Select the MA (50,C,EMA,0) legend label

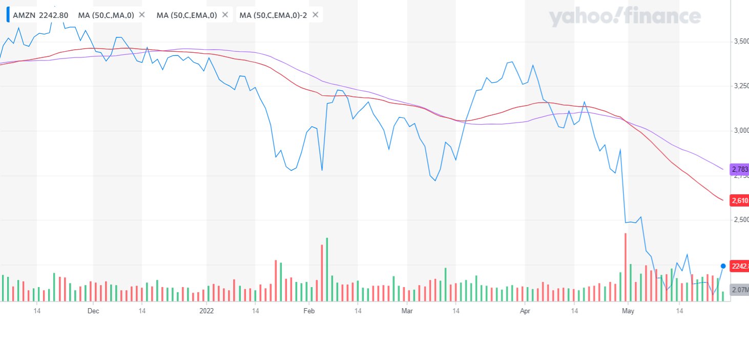click(186, 15)
